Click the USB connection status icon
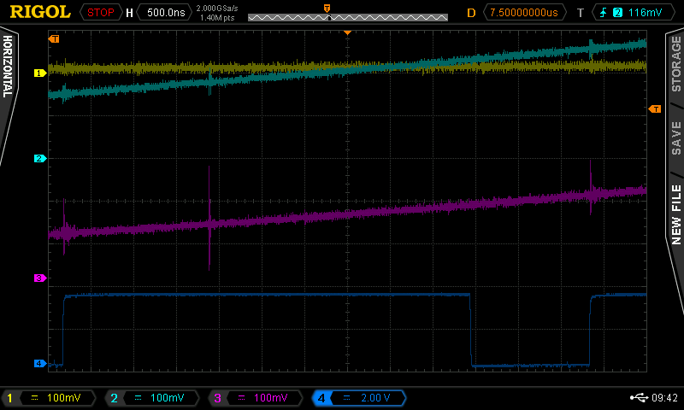 pos(640,397)
